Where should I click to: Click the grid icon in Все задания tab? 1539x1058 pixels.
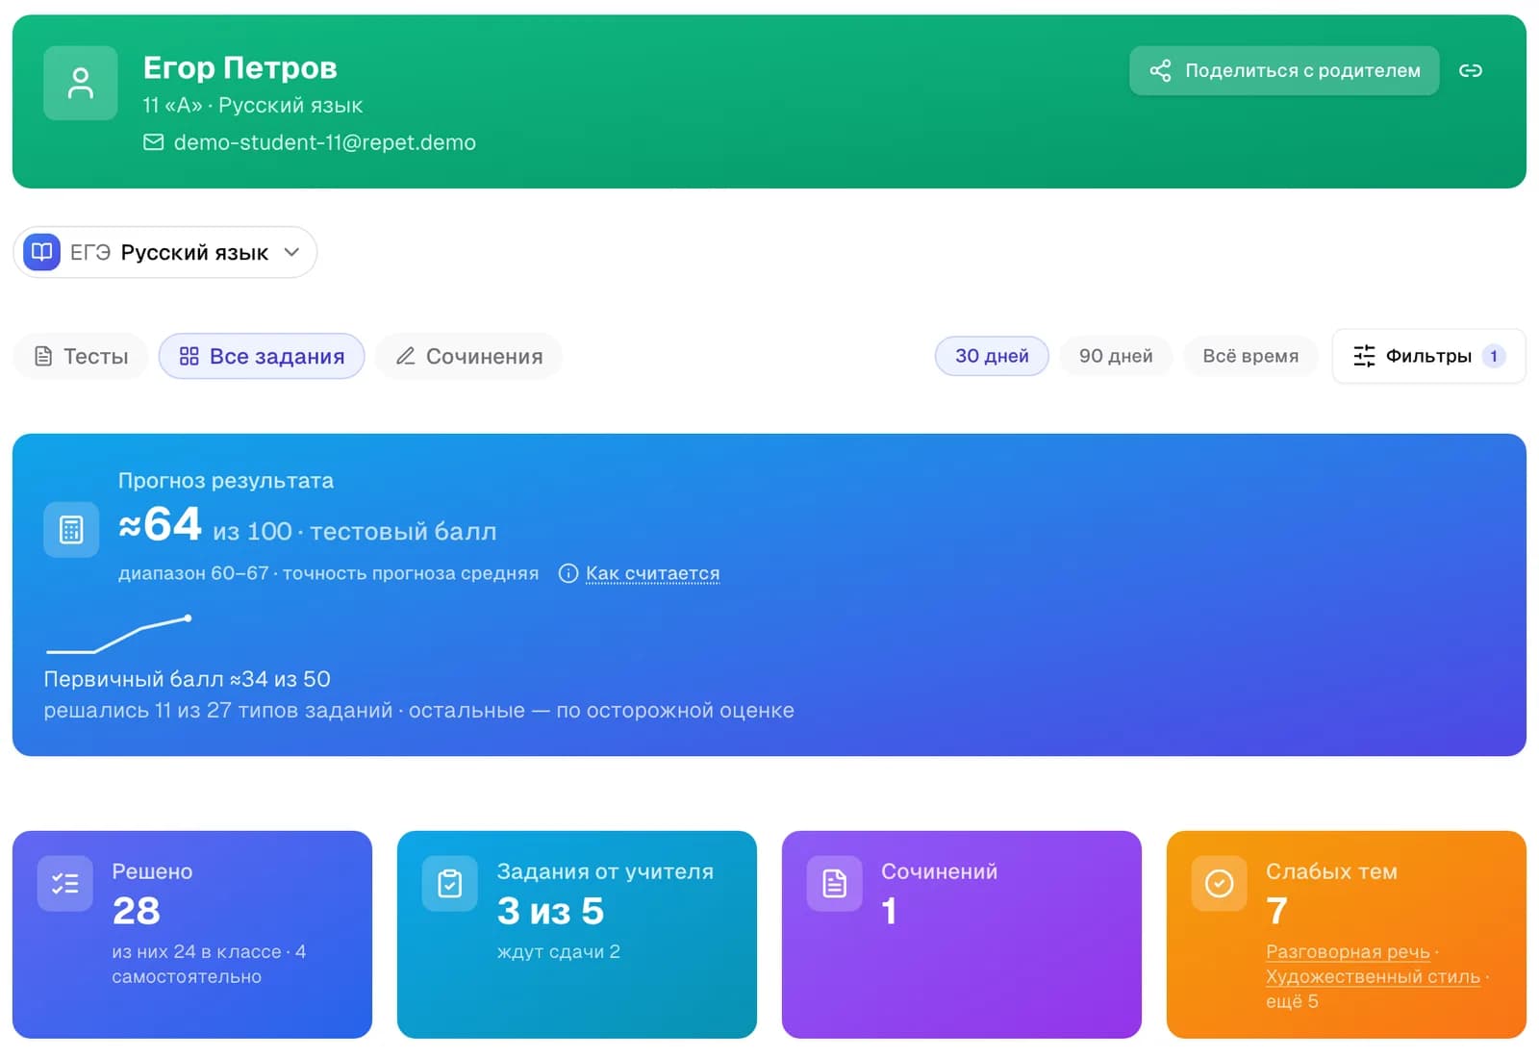pos(189,356)
